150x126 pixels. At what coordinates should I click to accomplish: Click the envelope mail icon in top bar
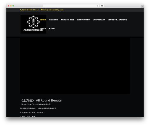click(x=42, y=10)
